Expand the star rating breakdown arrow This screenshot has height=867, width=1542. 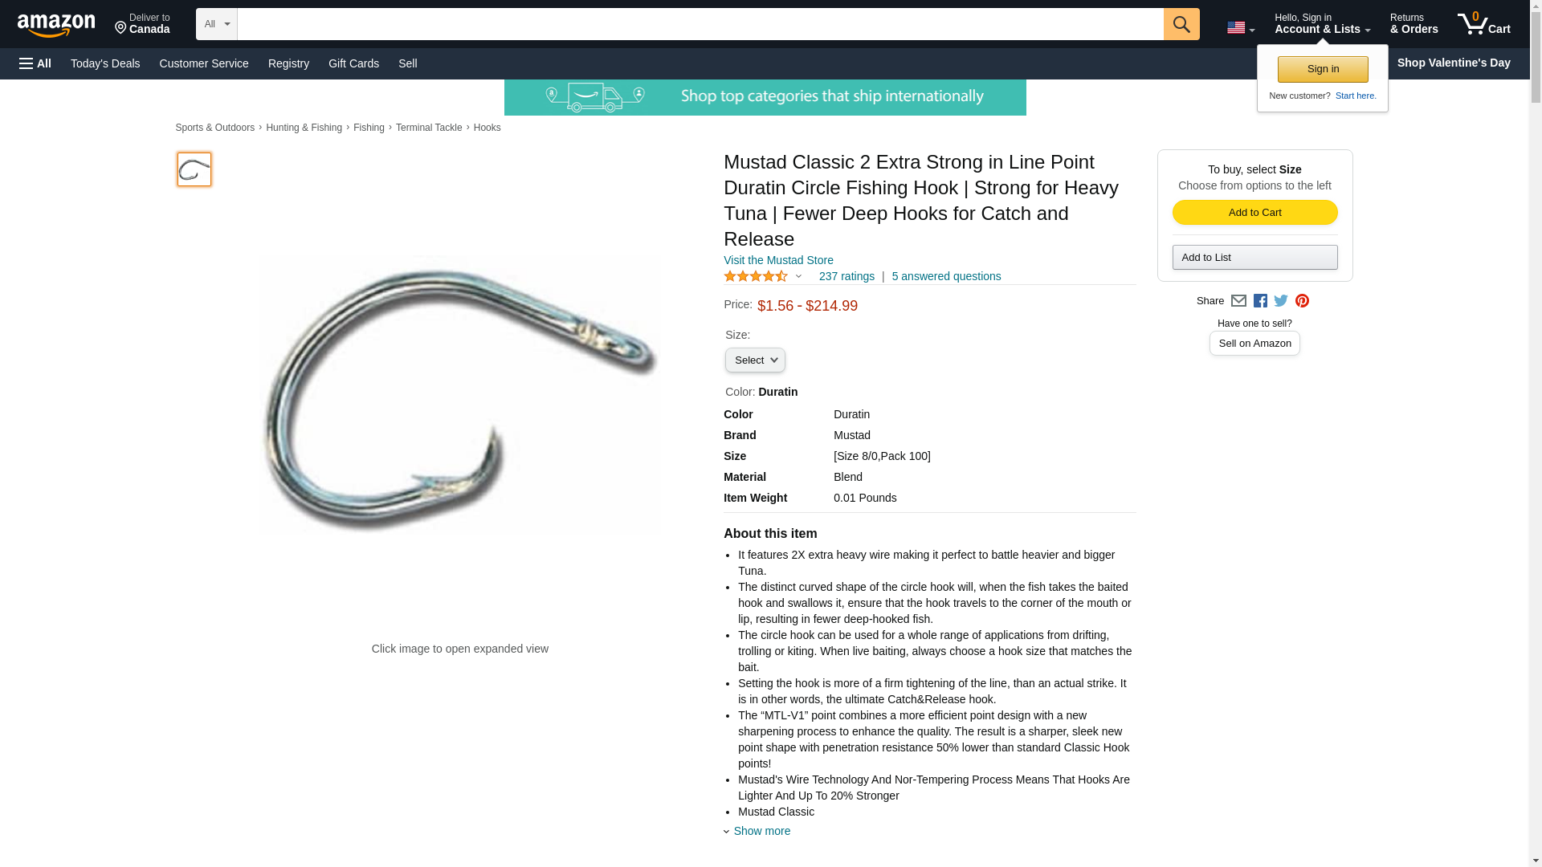[x=798, y=277]
